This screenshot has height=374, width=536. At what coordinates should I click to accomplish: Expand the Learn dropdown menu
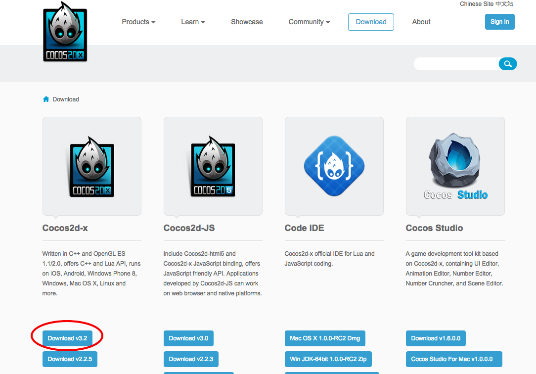[x=193, y=22]
